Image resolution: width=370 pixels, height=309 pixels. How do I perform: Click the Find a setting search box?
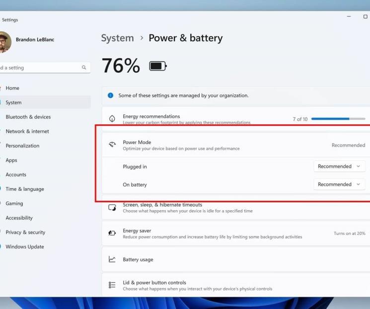tap(45, 68)
